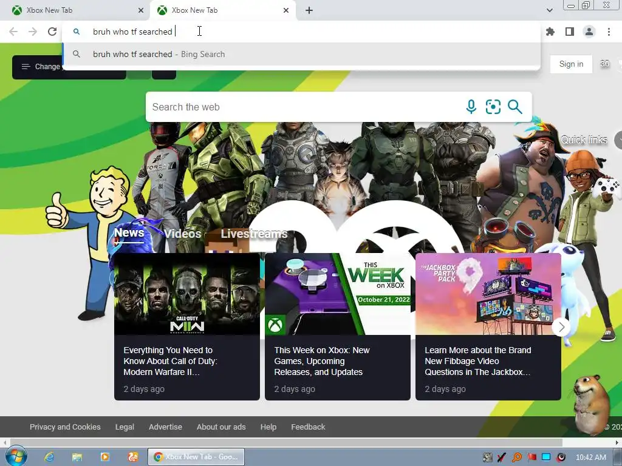The width and height of the screenshot is (622, 466).
Task: Switch to the News tab
Action: click(x=129, y=232)
